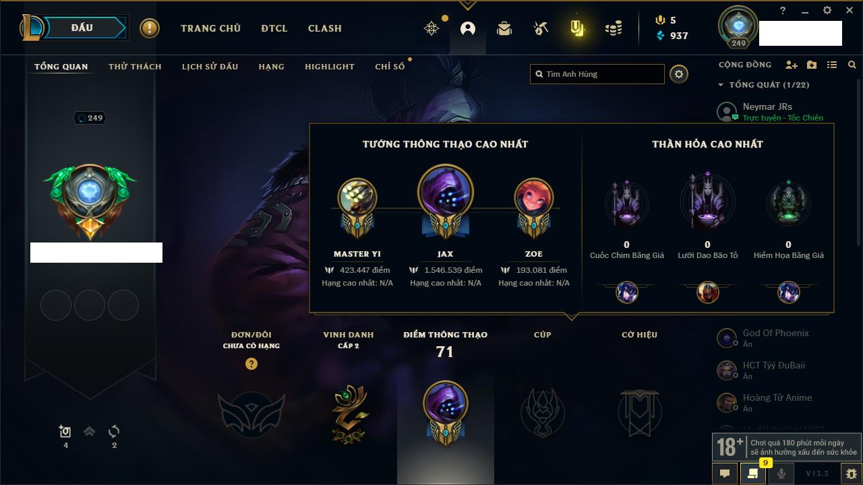Open the ĐTCL menu item
Image resolution: width=863 pixels, height=485 pixels.
click(x=274, y=28)
